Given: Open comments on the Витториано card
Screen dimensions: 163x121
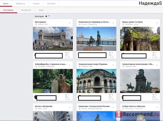Looking at the screenshot, I should [66, 55].
